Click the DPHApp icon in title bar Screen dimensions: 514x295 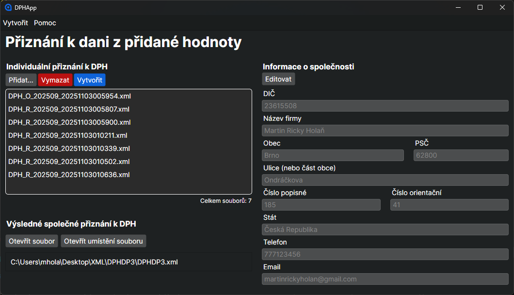coord(8,7)
